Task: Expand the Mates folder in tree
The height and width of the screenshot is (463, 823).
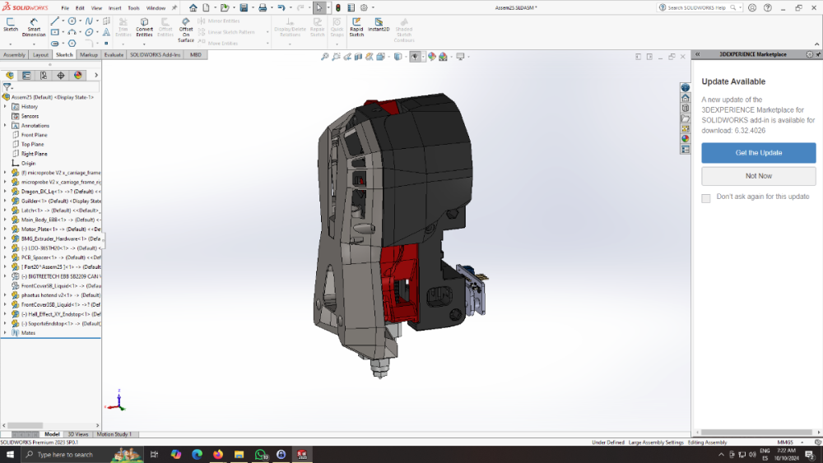Action: click(5, 333)
